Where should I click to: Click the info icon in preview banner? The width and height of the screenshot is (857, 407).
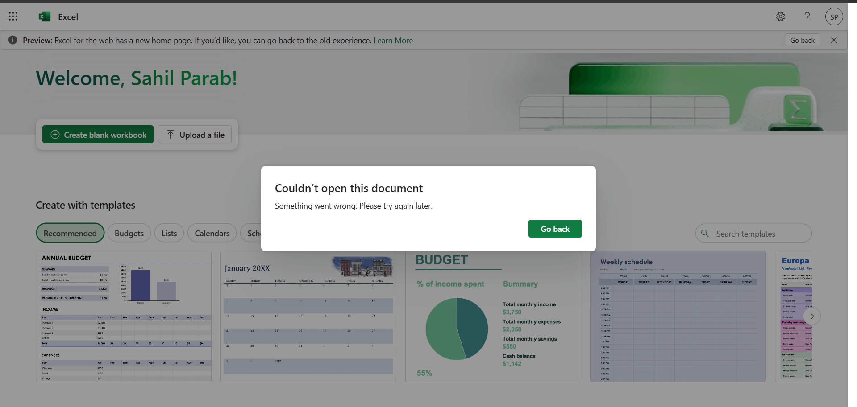[13, 40]
